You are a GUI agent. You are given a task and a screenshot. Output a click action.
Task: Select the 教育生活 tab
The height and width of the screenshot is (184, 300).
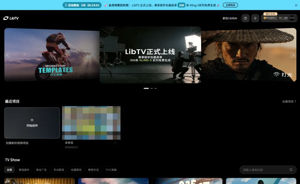point(93,170)
